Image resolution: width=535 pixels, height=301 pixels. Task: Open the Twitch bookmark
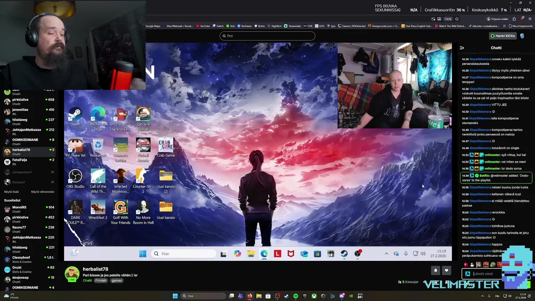[x=218, y=26]
